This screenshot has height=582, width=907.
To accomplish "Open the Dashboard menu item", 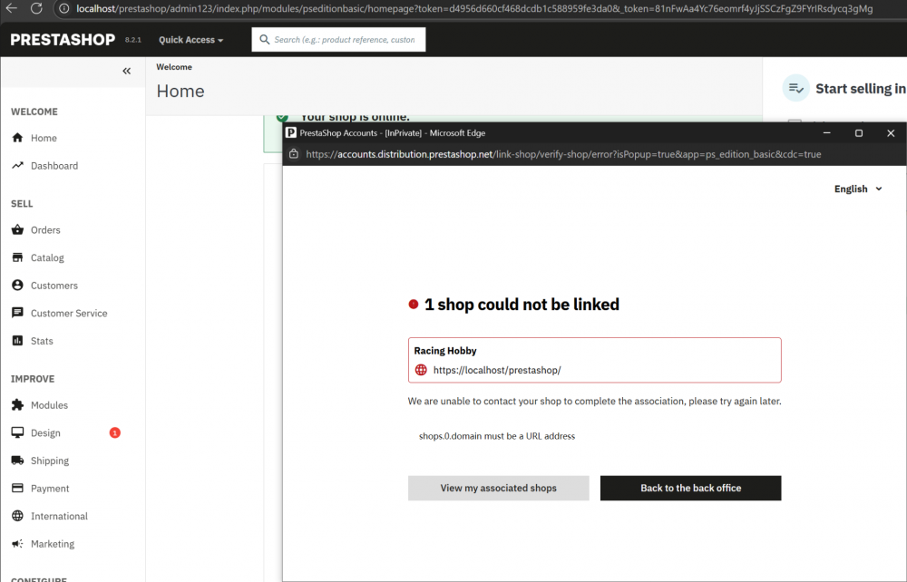I will (x=54, y=166).
